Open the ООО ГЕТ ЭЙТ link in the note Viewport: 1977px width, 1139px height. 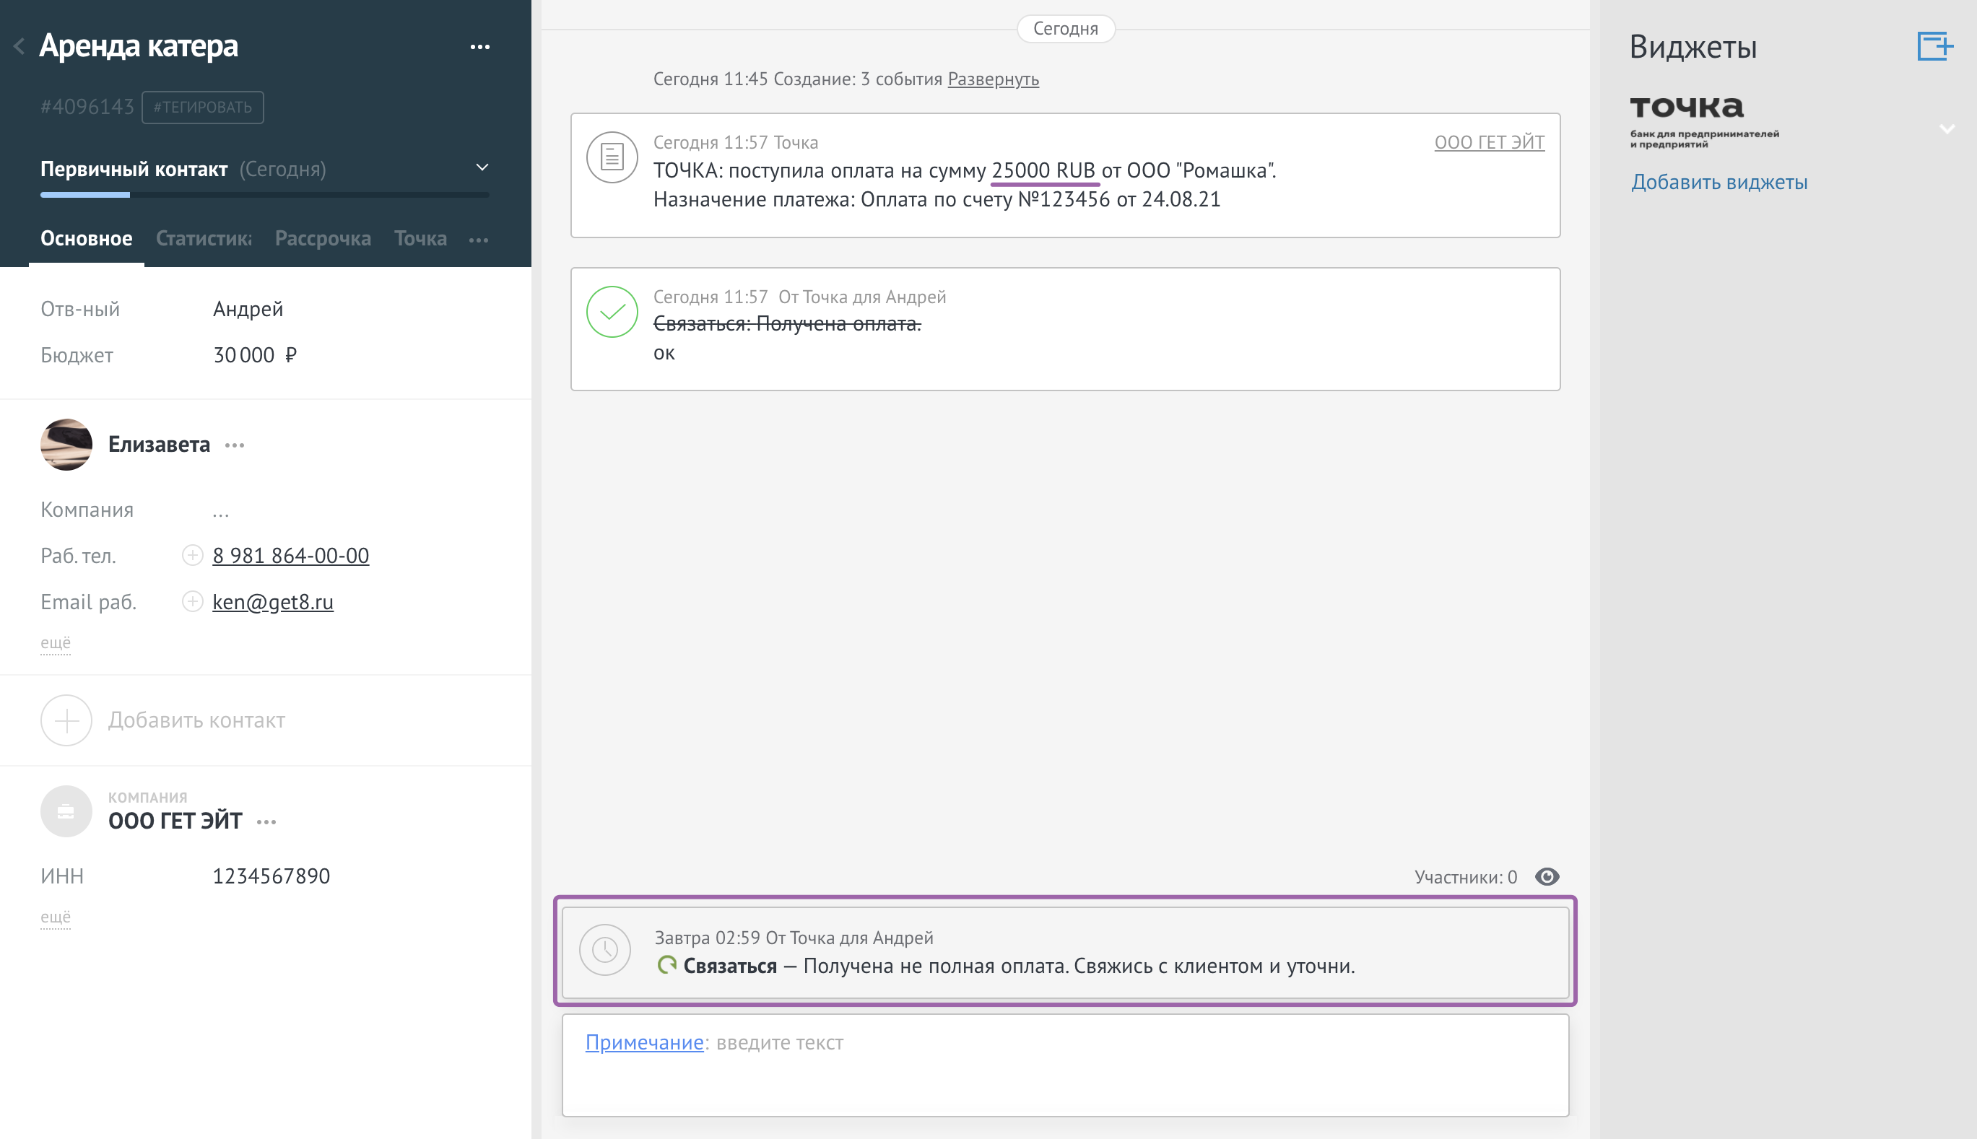(x=1490, y=142)
